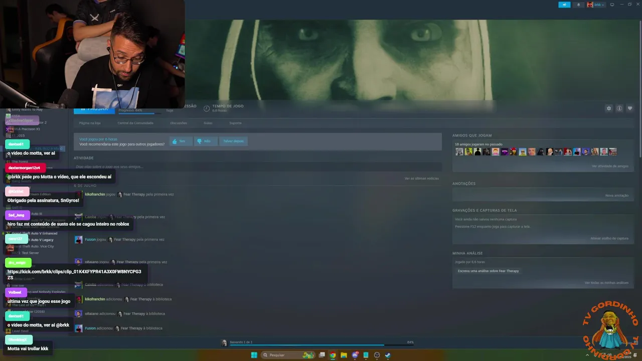
Task: Open Suporte tab
Action: point(235,123)
